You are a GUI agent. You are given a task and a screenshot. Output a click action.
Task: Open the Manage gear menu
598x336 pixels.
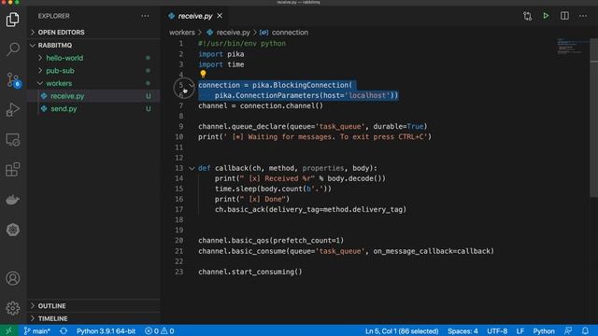tap(12, 308)
